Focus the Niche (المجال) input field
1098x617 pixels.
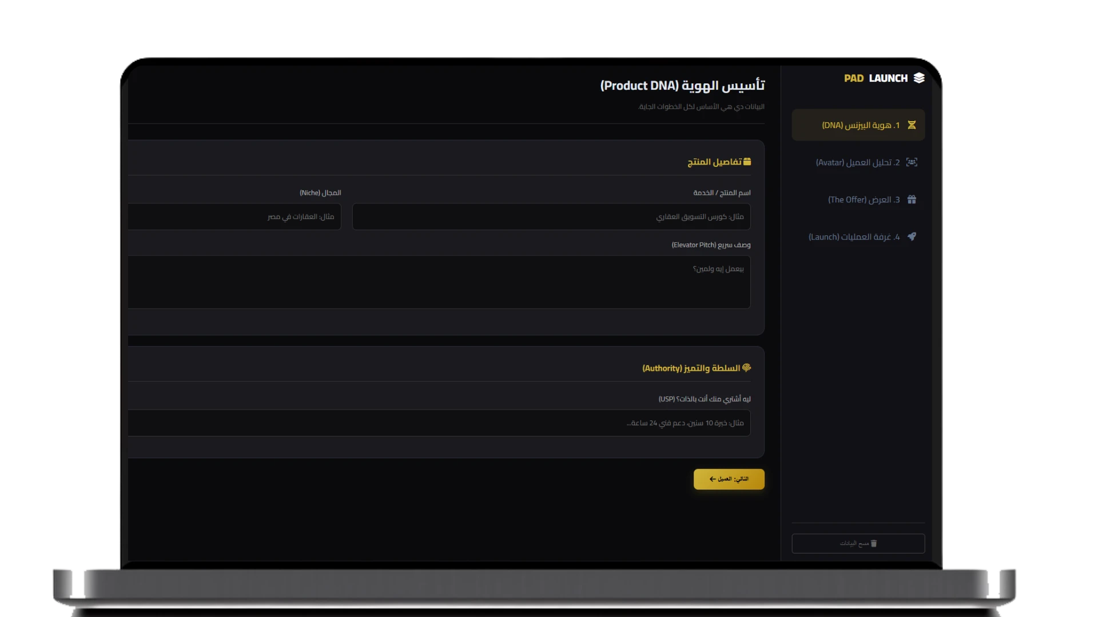[234, 217]
